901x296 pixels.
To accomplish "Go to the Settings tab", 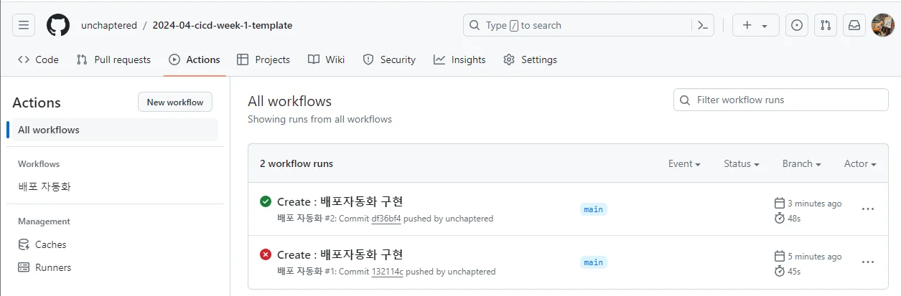I will (530, 59).
